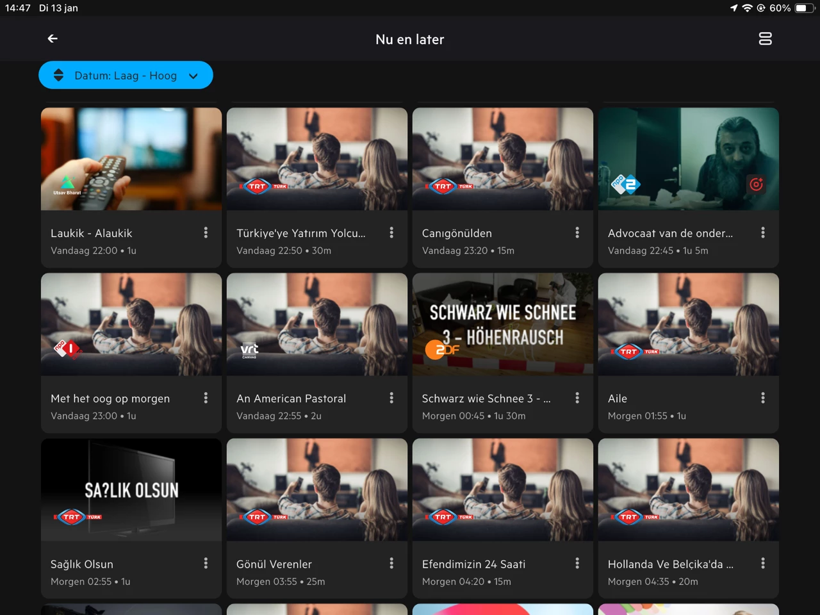Tap the sort direction arrows icon
The image size is (820, 615).
tap(58, 76)
